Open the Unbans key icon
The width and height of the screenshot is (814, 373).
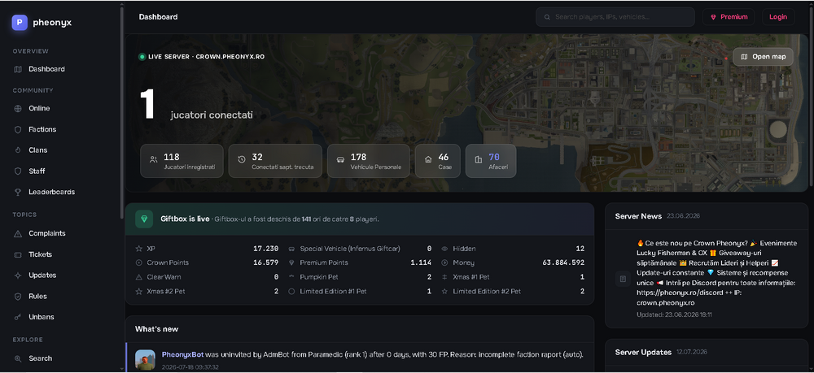(18, 317)
